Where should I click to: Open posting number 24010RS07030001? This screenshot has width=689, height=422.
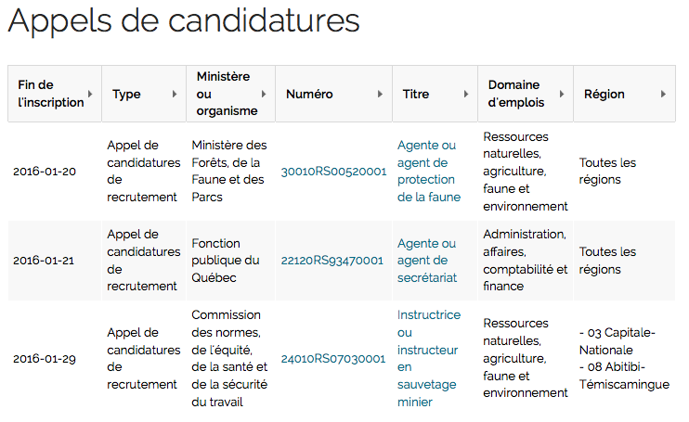click(333, 359)
